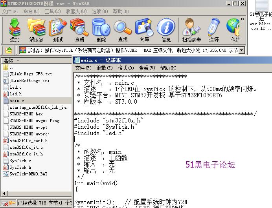This screenshot has height=208, width=272.
Task: Click the 查看 (View) toolbar icon
Action: click(x=79, y=30)
